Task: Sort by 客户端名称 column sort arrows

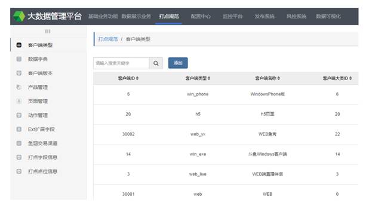Action: 279,78
